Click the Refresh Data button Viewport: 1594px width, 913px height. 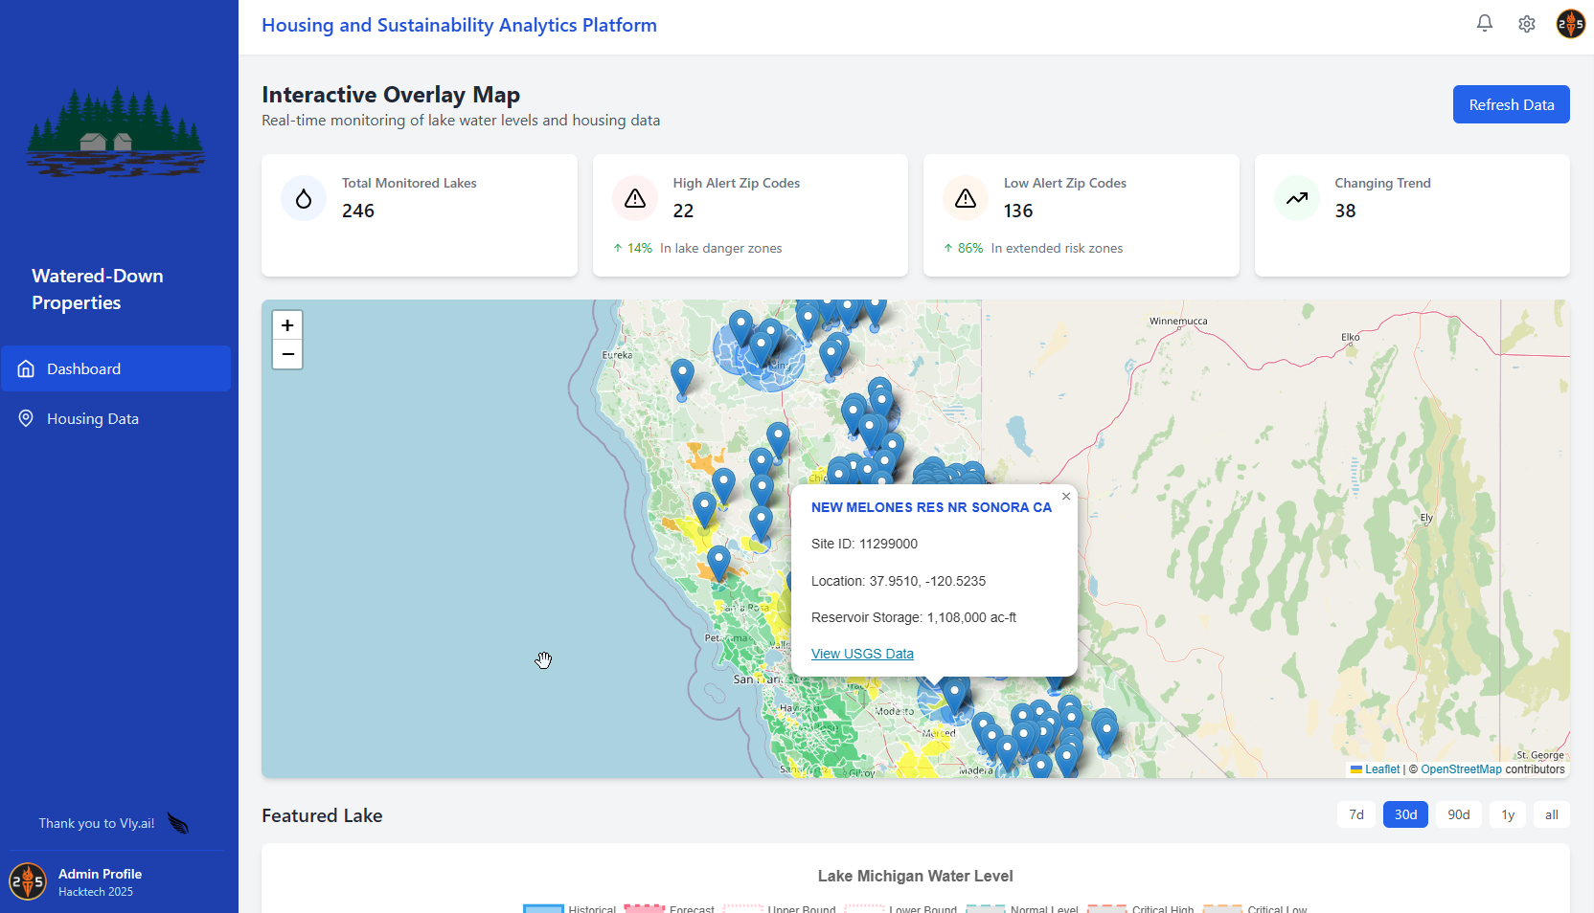pos(1512,104)
